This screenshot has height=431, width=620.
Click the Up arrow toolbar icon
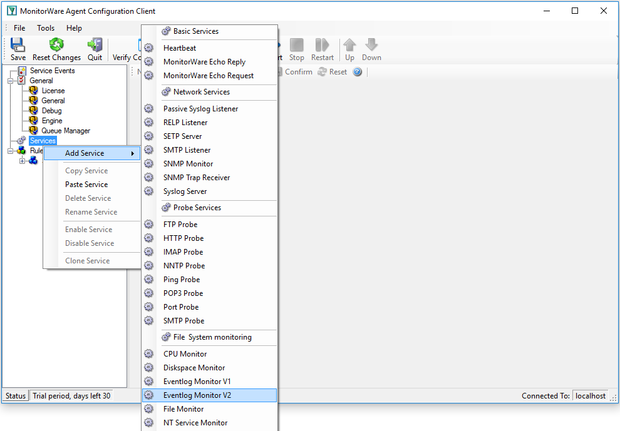tap(349, 44)
